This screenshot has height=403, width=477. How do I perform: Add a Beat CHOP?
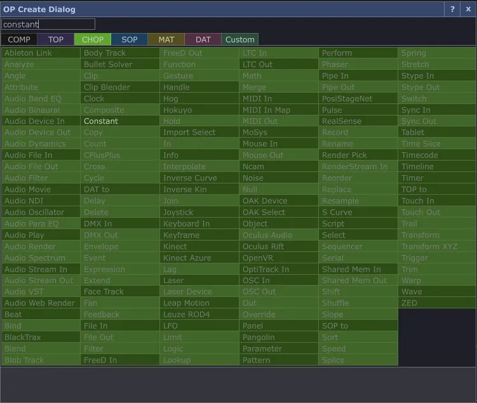[41, 314]
